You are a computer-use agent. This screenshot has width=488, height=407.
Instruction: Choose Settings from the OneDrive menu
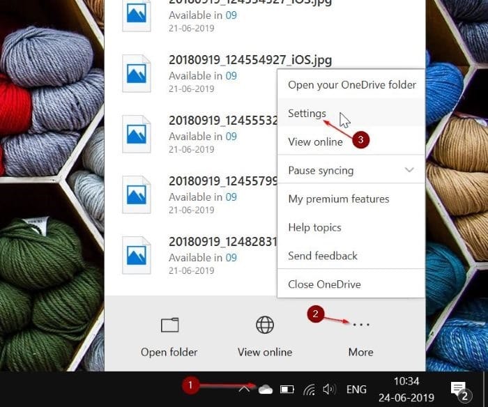coord(351,114)
